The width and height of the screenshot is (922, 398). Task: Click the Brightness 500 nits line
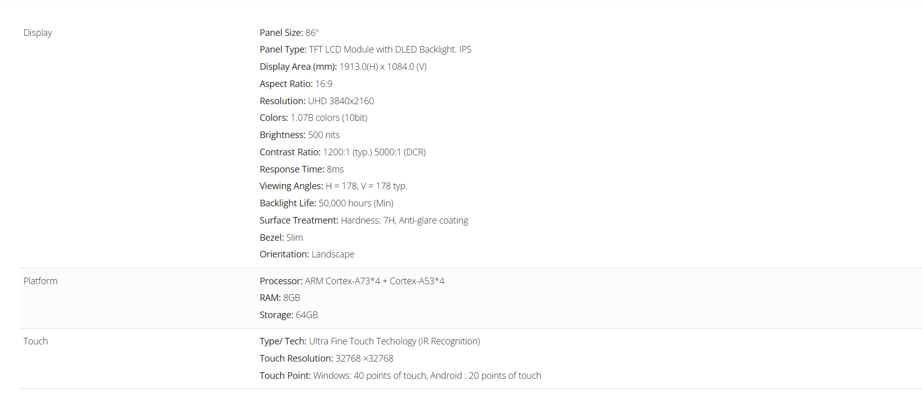point(299,135)
